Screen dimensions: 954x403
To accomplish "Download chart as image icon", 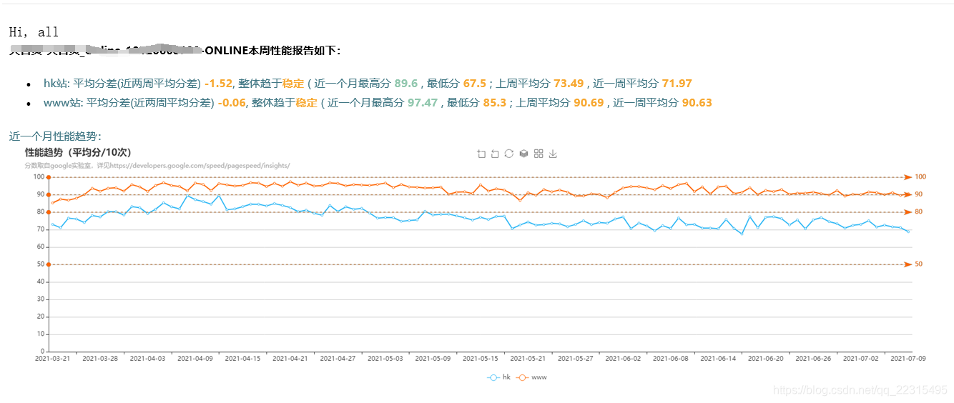I will pos(553,154).
